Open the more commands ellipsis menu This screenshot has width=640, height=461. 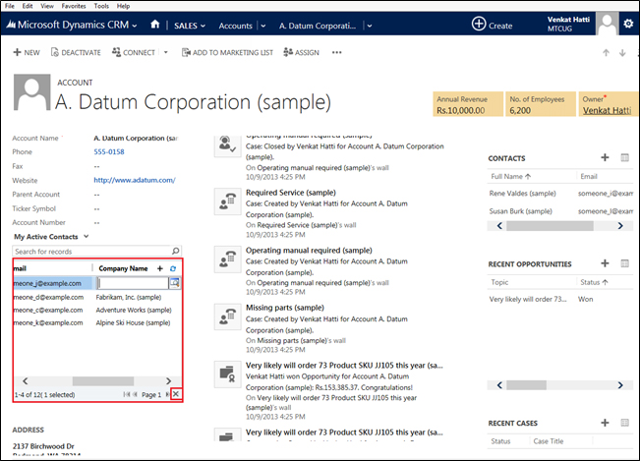pyautogui.click(x=337, y=52)
